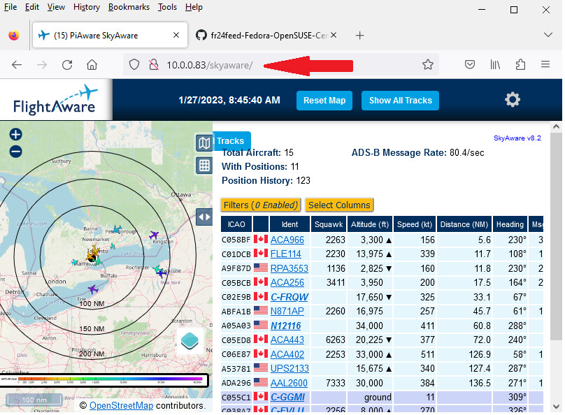Reload the page with the refresh icon
Screen dimensions: 565x415
(x=67, y=65)
